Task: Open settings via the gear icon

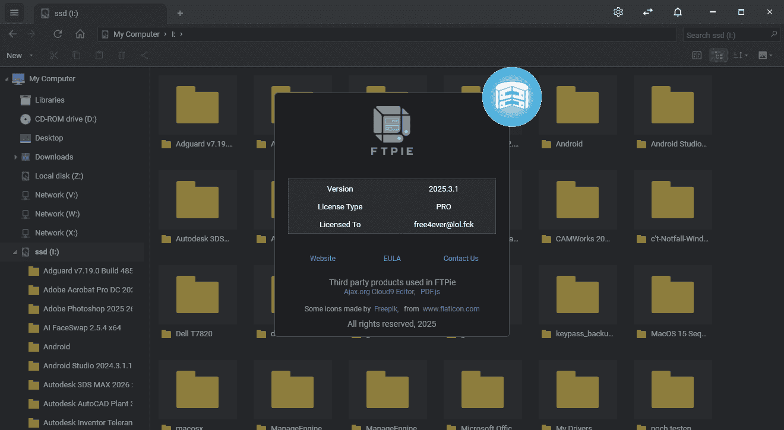Action: (618, 12)
